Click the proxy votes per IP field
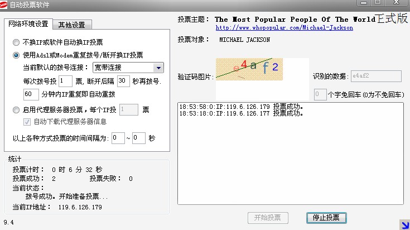Screen dimensions: 410x230 pos(129,109)
